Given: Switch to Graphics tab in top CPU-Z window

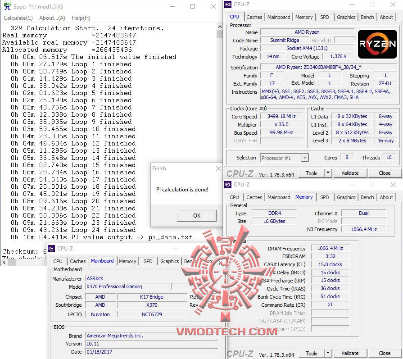Looking at the screenshot, I should pyautogui.click(x=346, y=17).
